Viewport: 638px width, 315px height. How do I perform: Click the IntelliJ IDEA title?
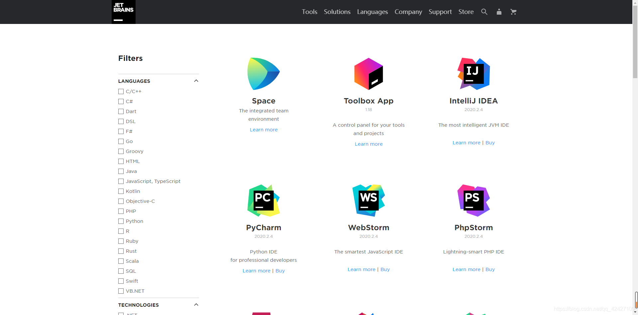pyautogui.click(x=474, y=101)
